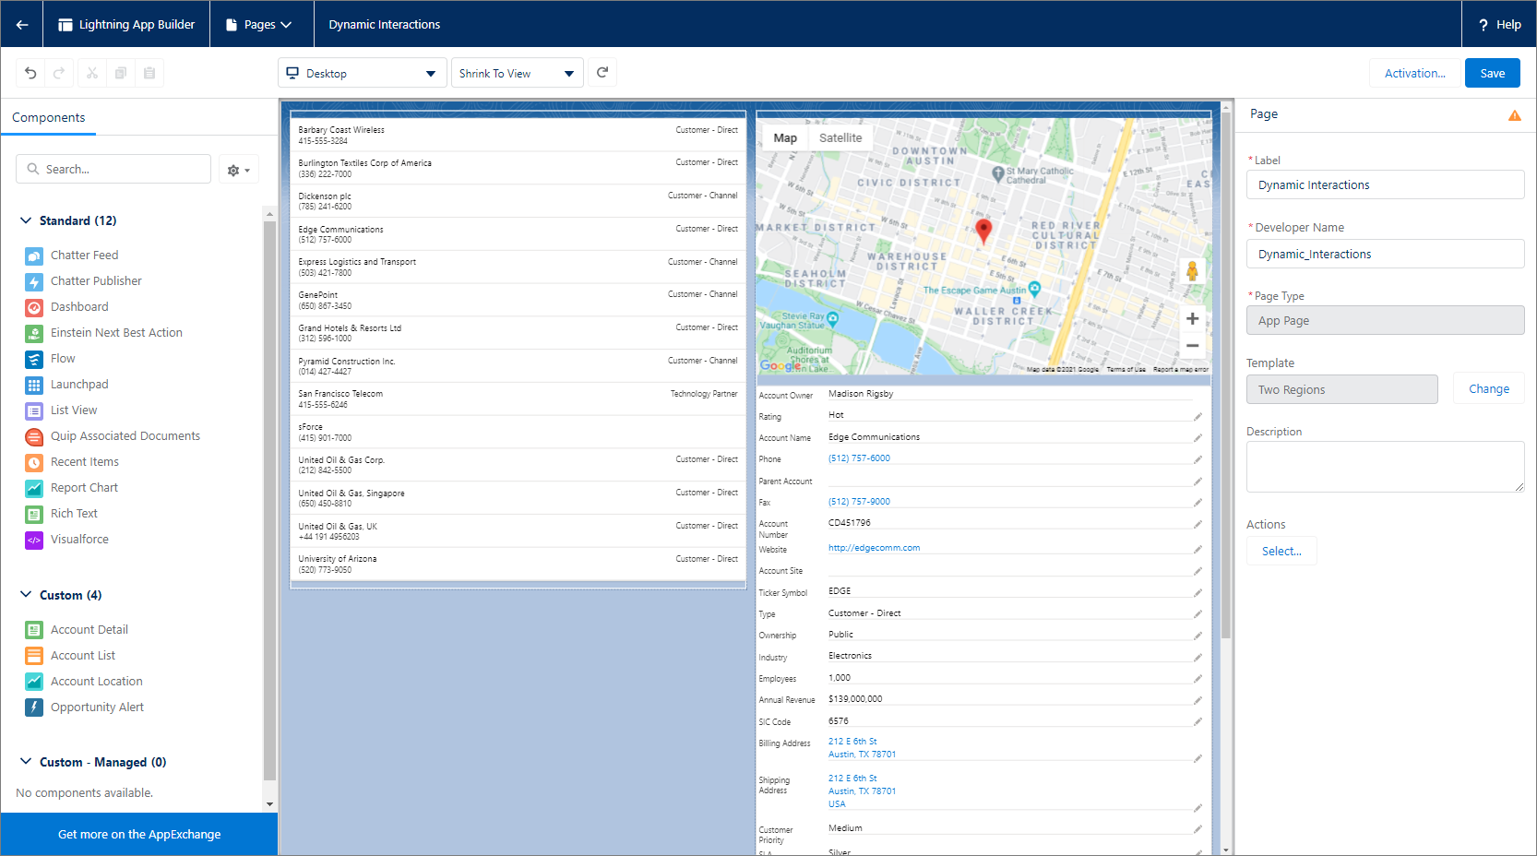1537x856 pixels.
Task: Switch map to Map view
Action: 785,138
